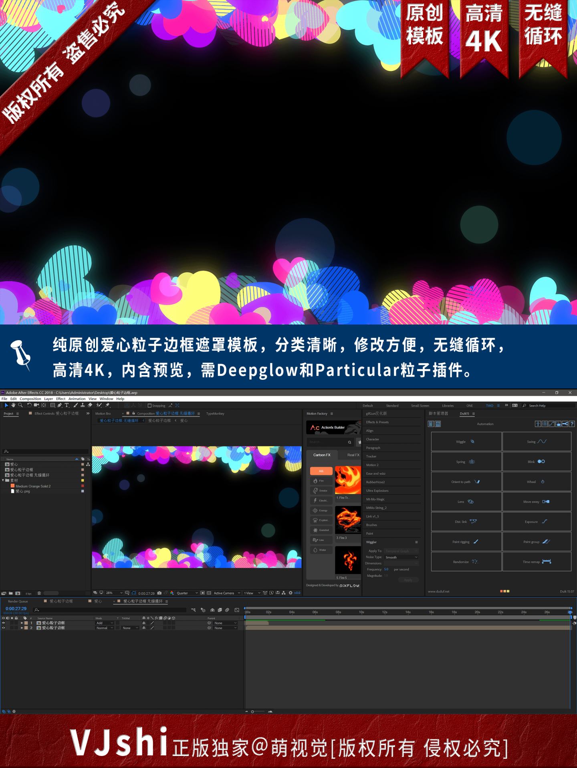Expand layer 1 properties twirl arrow
This screenshot has height=768, width=577.
tap(22, 623)
